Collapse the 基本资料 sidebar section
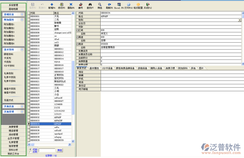Viewport: 244px width, 158px height. [x=22, y=50]
